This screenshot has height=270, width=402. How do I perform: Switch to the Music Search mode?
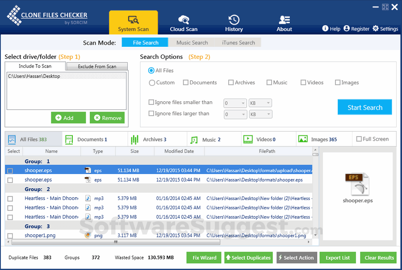point(191,42)
